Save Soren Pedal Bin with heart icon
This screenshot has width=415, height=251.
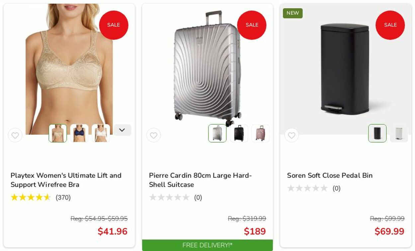pyautogui.click(x=291, y=135)
